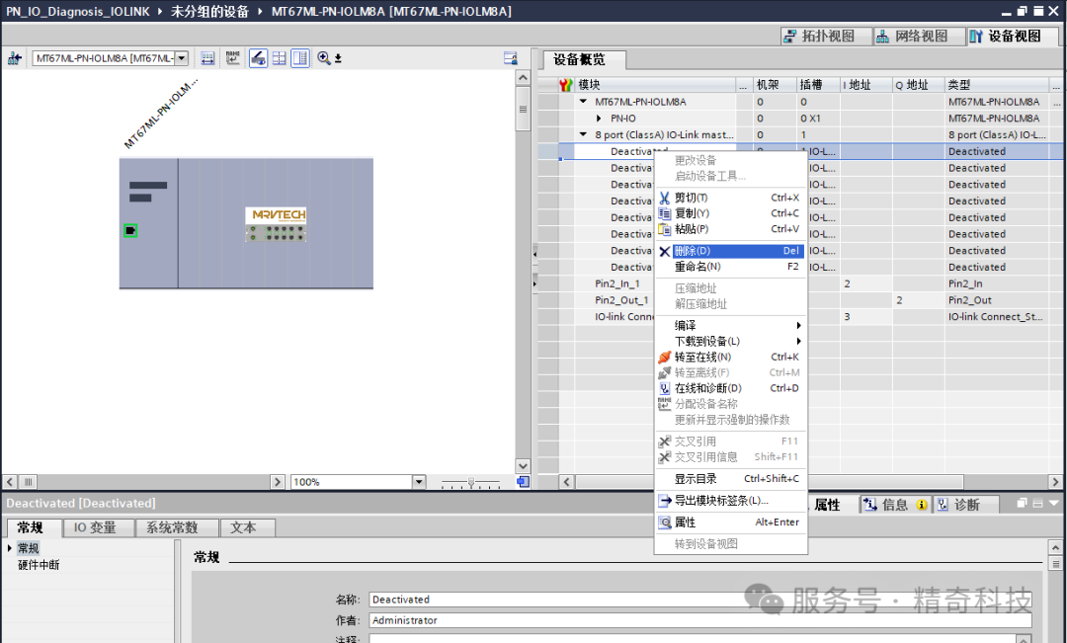Select 硬件中断 in the properties navigation

pos(39,565)
